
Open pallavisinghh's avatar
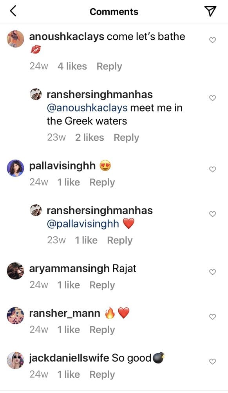point(15,168)
